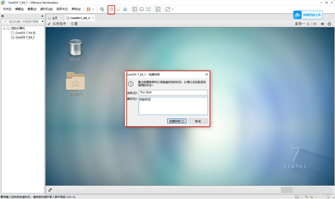Open the 虚拟机(M) menu
335x199 pixels.
(x=46, y=9)
